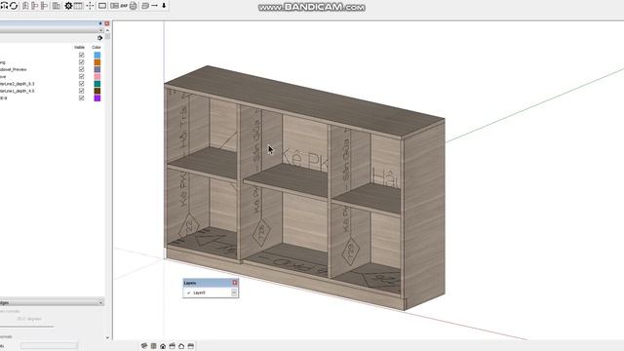Click the details arrow icon in layers panel
This screenshot has height=351, width=624.
[99, 38]
